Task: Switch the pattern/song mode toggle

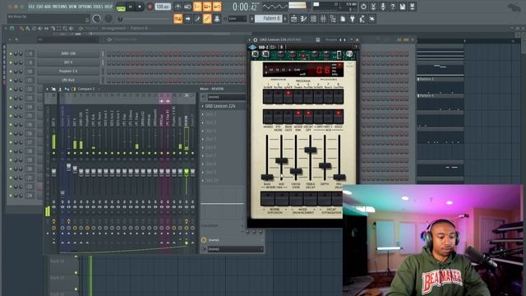Action: click(121, 7)
